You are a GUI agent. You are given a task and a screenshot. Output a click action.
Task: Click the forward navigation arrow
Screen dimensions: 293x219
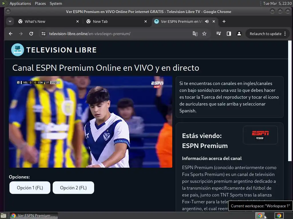[x=21, y=34]
